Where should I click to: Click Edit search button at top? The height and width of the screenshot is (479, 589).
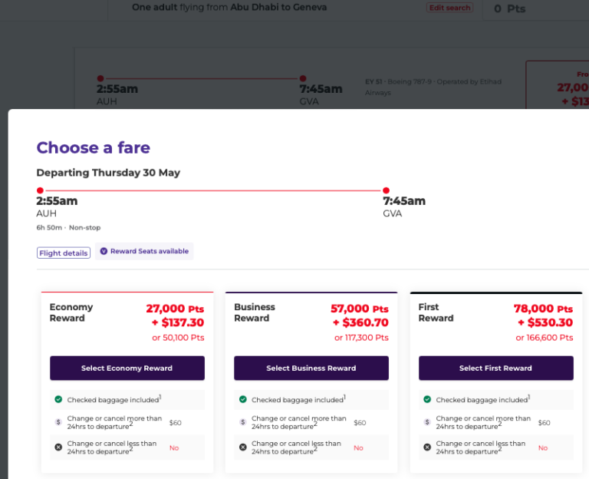coord(449,8)
